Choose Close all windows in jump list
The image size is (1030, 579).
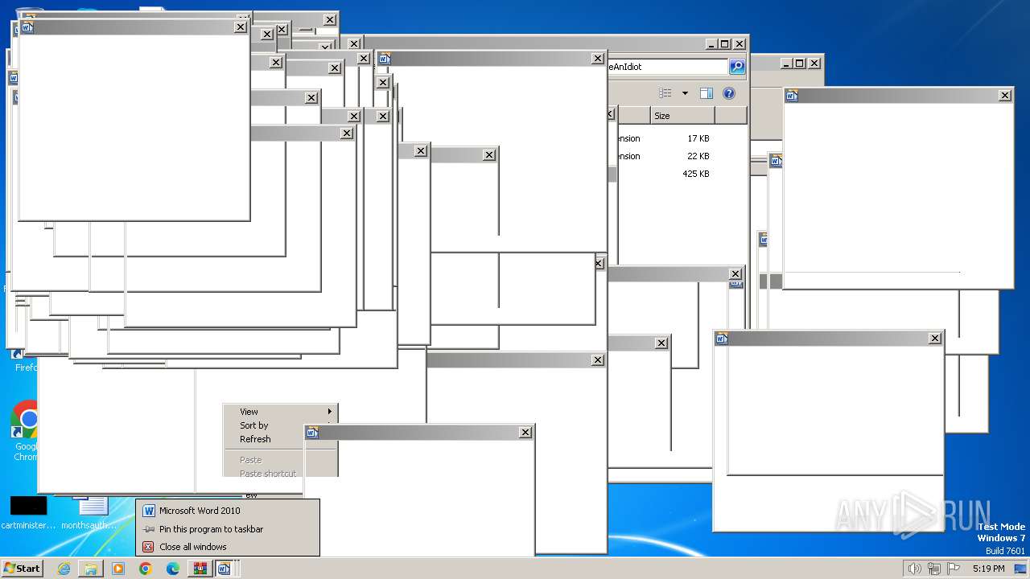pyautogui.click(x=228, y=547)
